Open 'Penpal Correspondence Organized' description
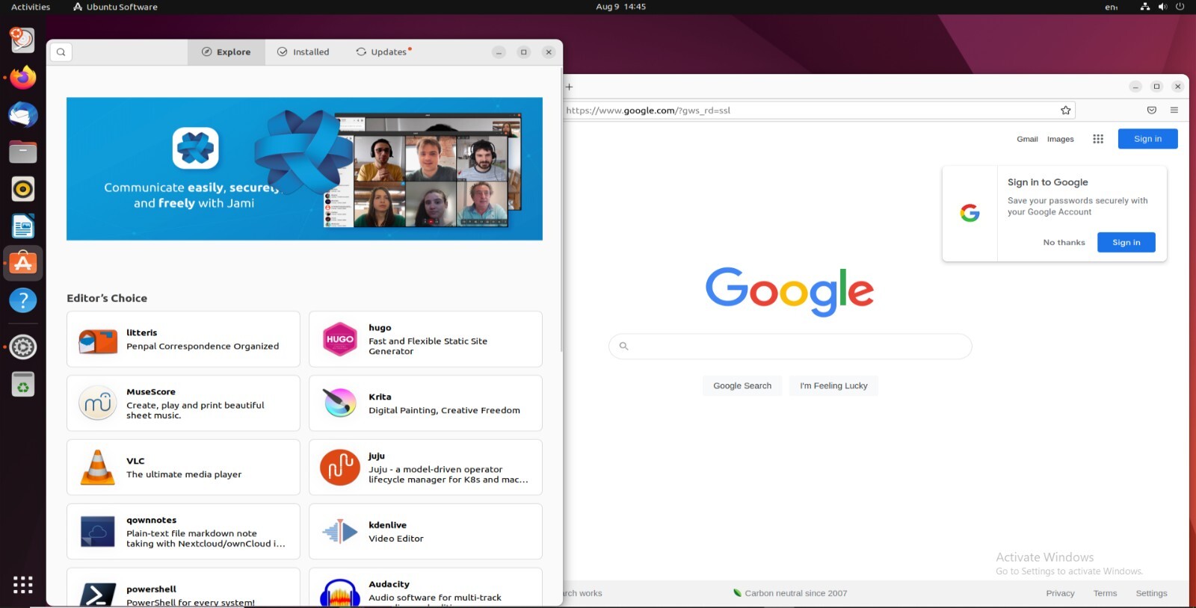Image resolution: width=1196 pixels, height=608 pixels. [x=203, y=347]
